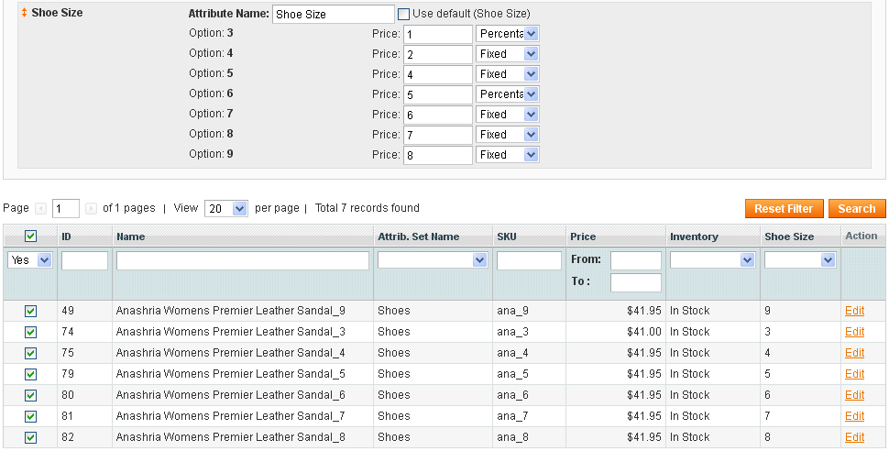Sort grid by the Name column header
The image size is (889, 451).
pyautogui.click(x=131, y=236)
